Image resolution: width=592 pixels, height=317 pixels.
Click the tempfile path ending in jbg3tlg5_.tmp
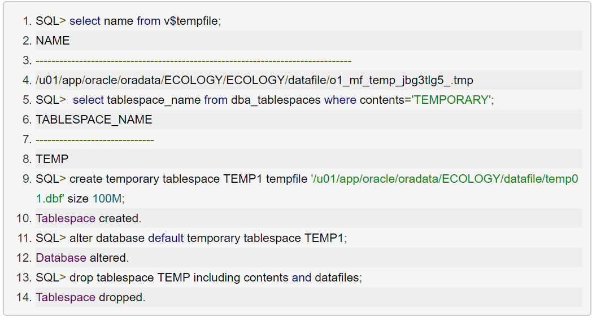[259, 80]
